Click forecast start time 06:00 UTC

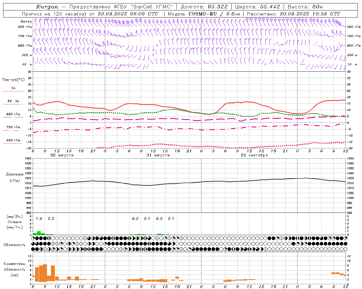pyautogui.click(x=141, y=14)
